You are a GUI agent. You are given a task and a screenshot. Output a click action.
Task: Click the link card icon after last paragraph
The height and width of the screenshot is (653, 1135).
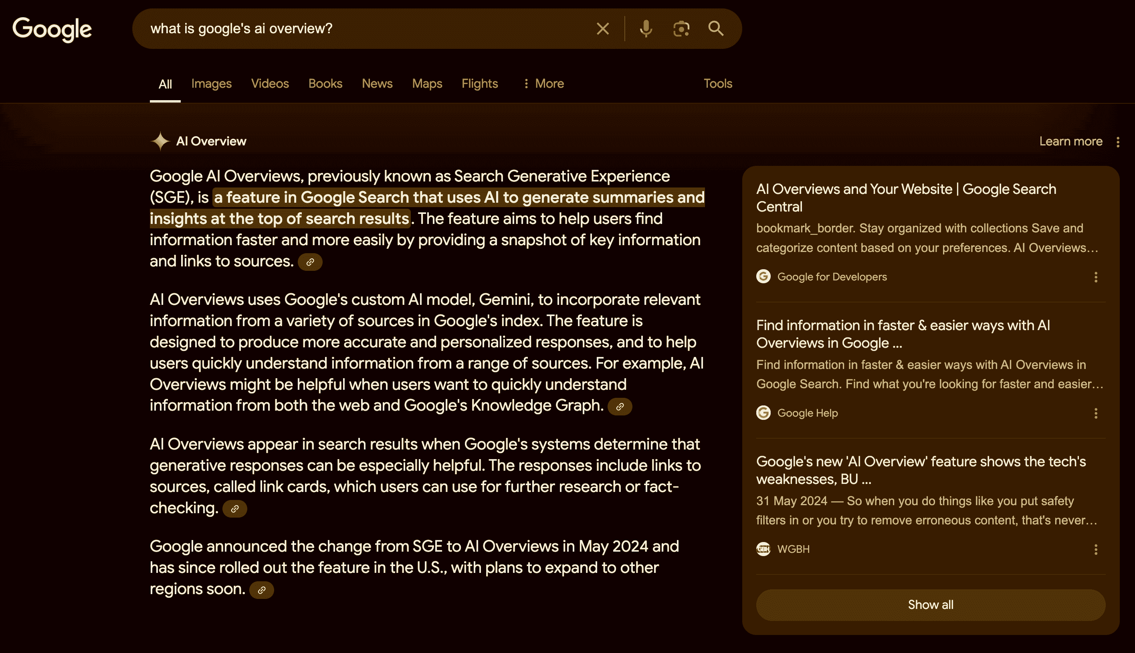263,590
